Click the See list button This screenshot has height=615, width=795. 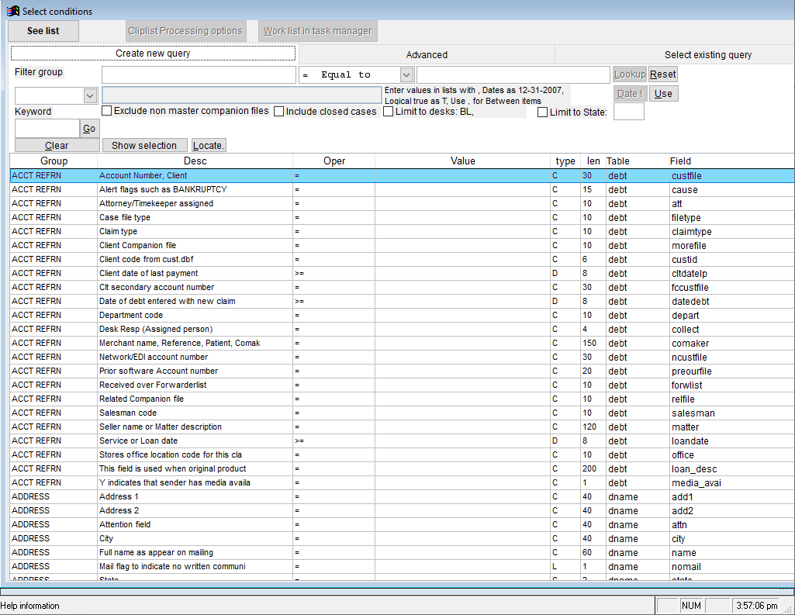[x=43, y=31]
